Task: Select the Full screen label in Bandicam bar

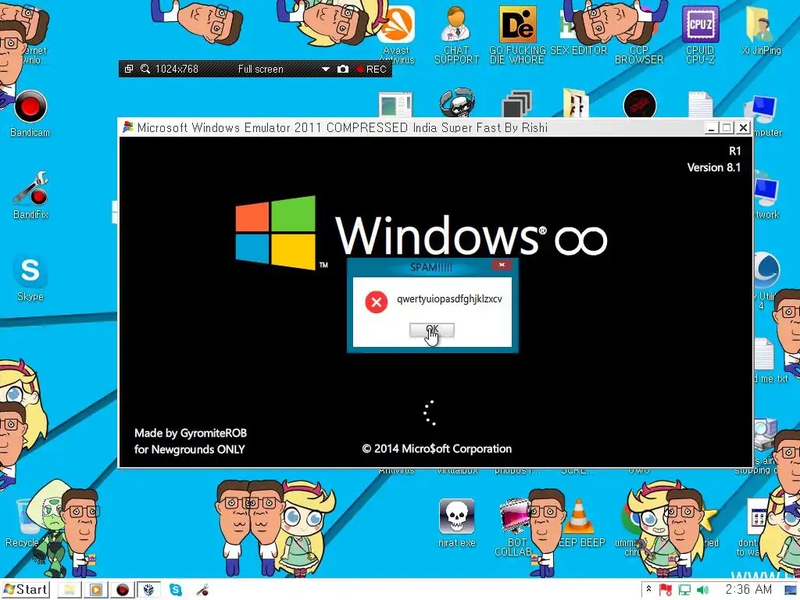Action: (260, 69)
